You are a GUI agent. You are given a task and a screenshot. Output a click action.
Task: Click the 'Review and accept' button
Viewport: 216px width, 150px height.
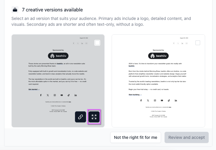coord(187,137)
